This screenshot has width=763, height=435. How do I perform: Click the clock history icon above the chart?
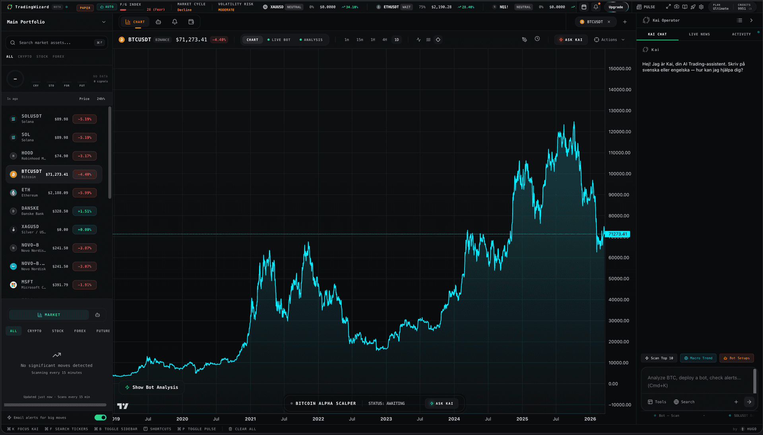(x=537, y=39)
